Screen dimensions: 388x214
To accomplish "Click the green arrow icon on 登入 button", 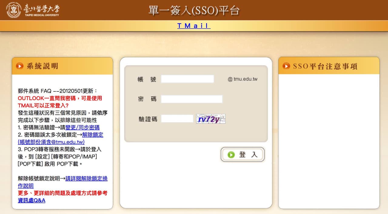I will [x=231, y=155].
